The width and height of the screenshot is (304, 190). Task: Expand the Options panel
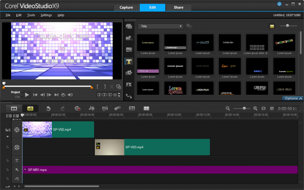click(293, 98)
